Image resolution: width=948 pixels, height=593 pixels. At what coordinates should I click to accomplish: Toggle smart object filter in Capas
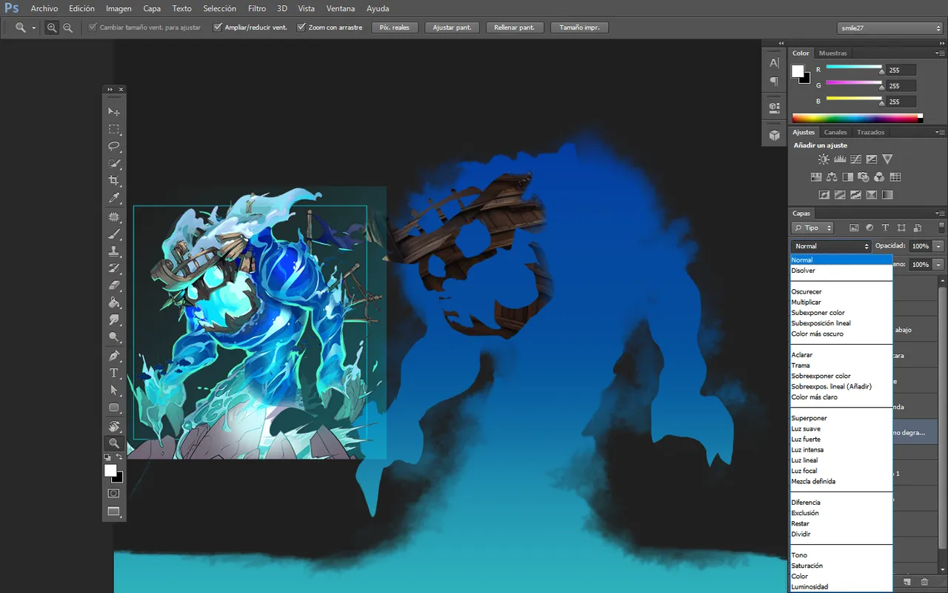[x=918, y=228]
